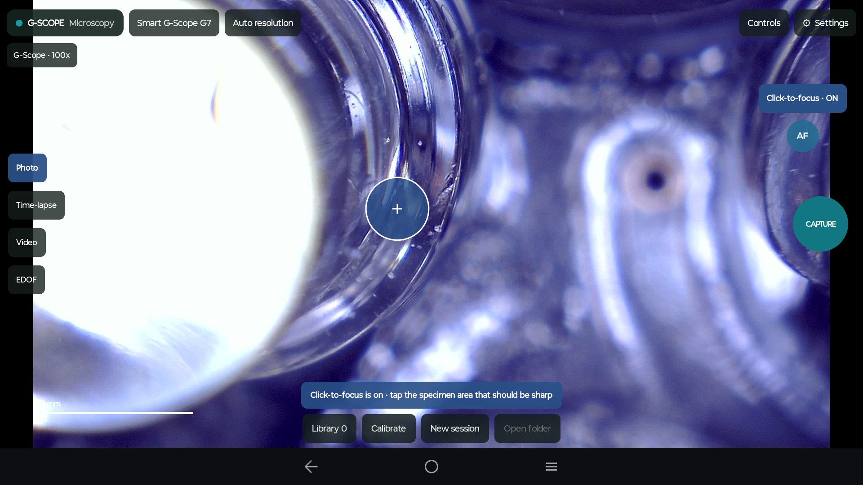The image size is (863, 485).
Task: Click the Calibrate button
Action: [388, 428]
